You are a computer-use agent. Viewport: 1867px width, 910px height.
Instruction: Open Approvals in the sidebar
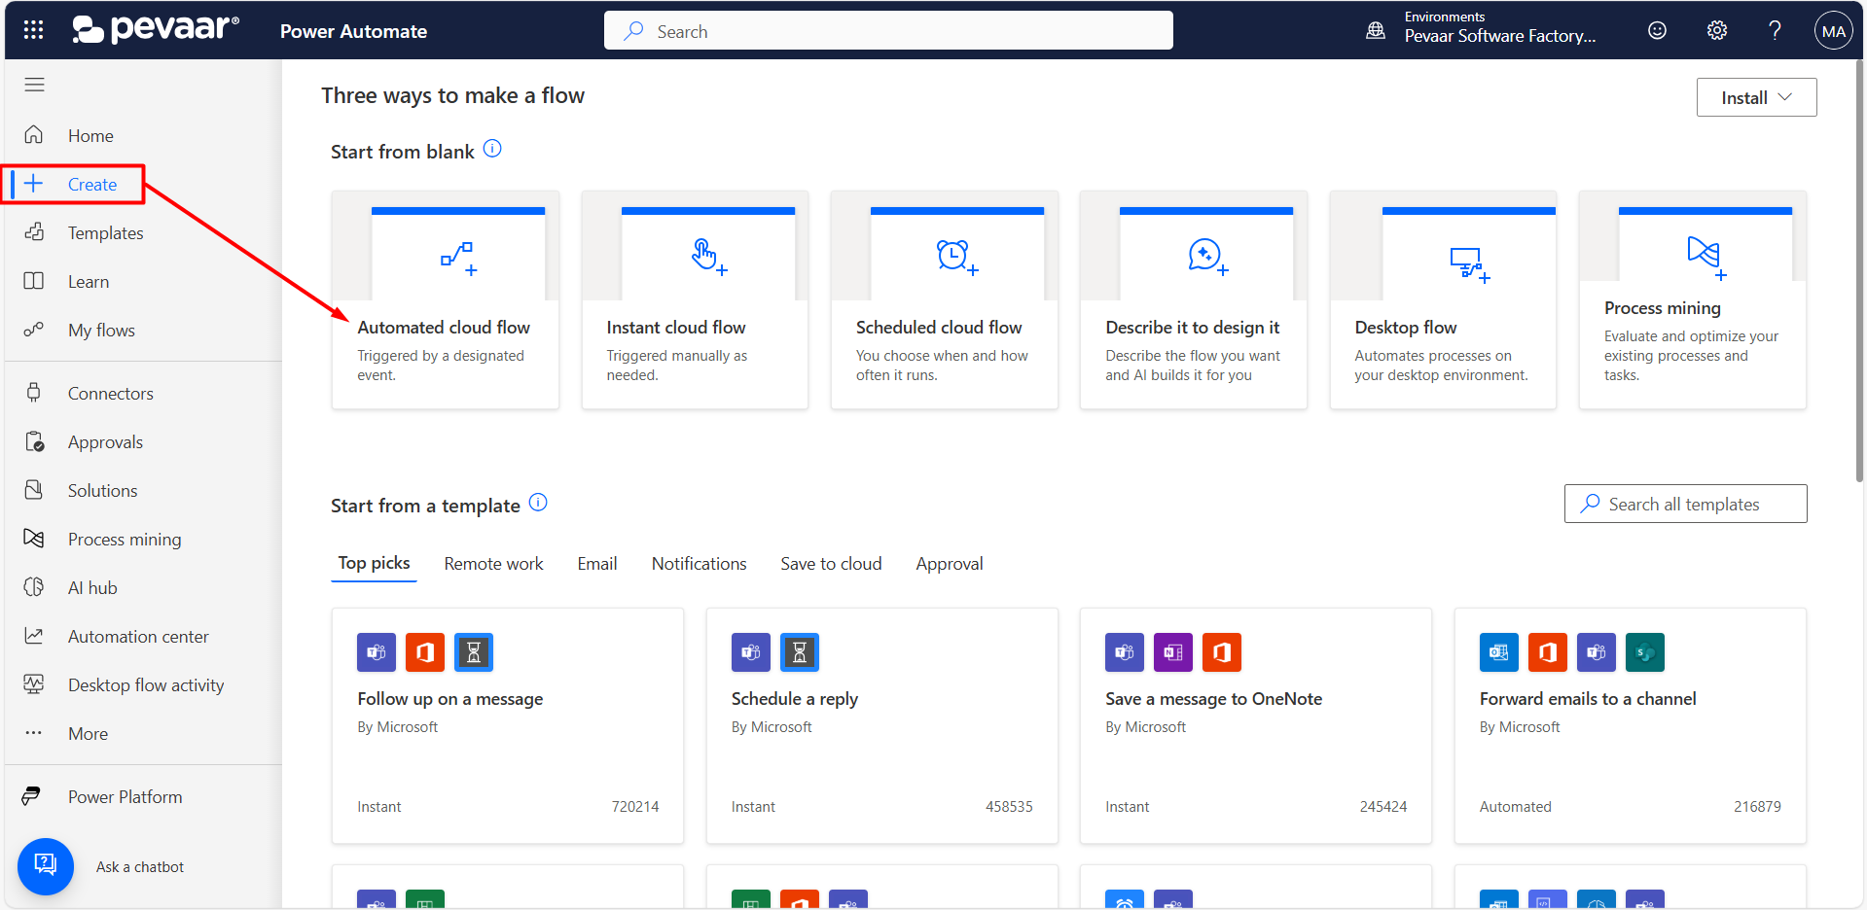coord(105,442)
